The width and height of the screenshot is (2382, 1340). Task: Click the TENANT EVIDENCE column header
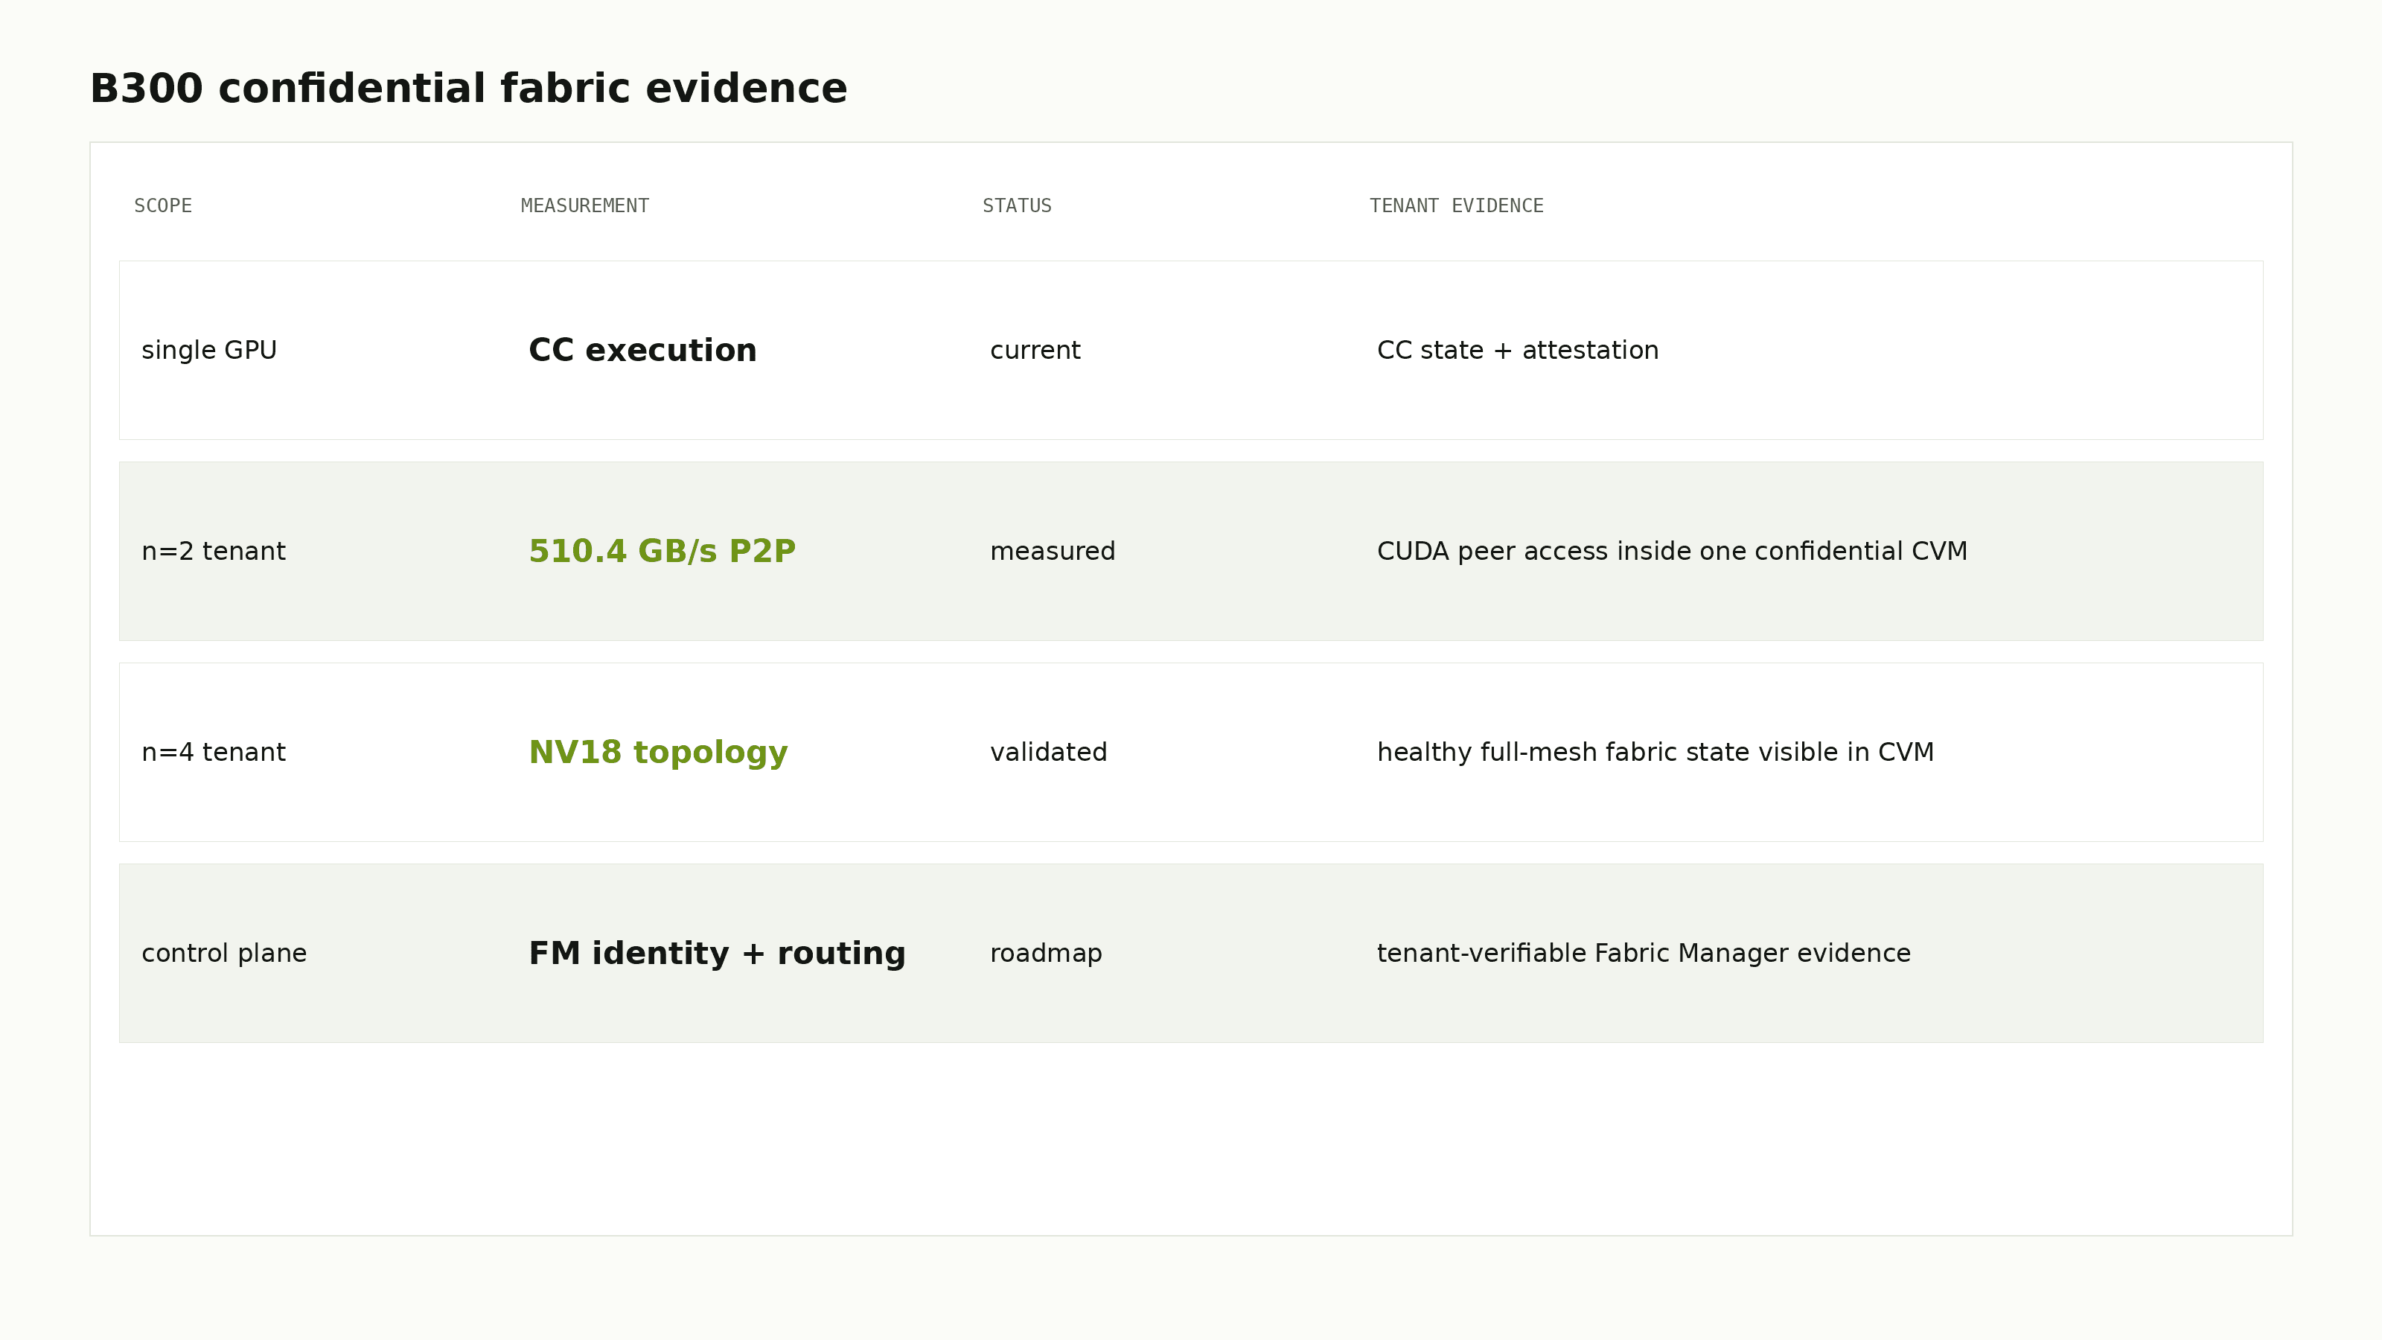tap(1455, 205)
